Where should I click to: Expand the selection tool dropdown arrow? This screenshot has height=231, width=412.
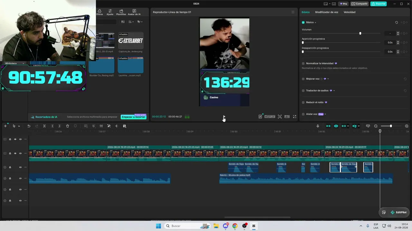pyautogui.click(x=19, y=126)
